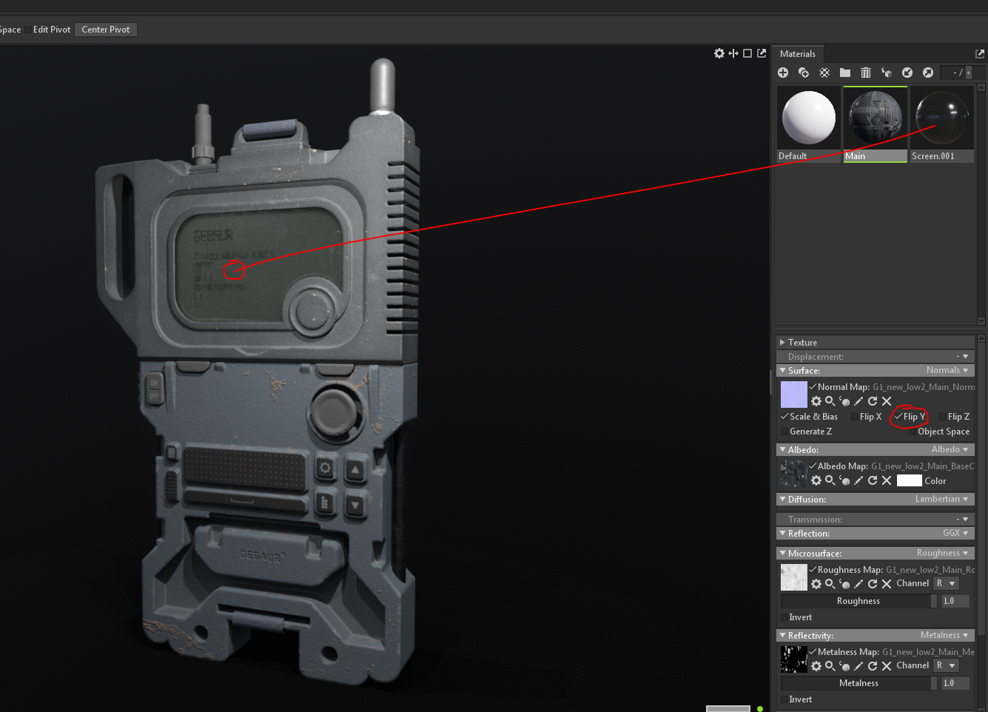Open the Reflection GGX dropdown

click(955, 533)
